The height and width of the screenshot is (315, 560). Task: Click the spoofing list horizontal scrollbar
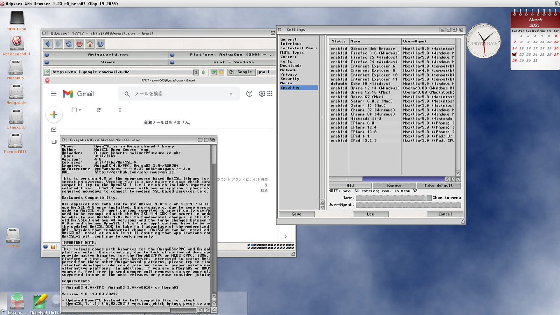[x=386, y=179]
